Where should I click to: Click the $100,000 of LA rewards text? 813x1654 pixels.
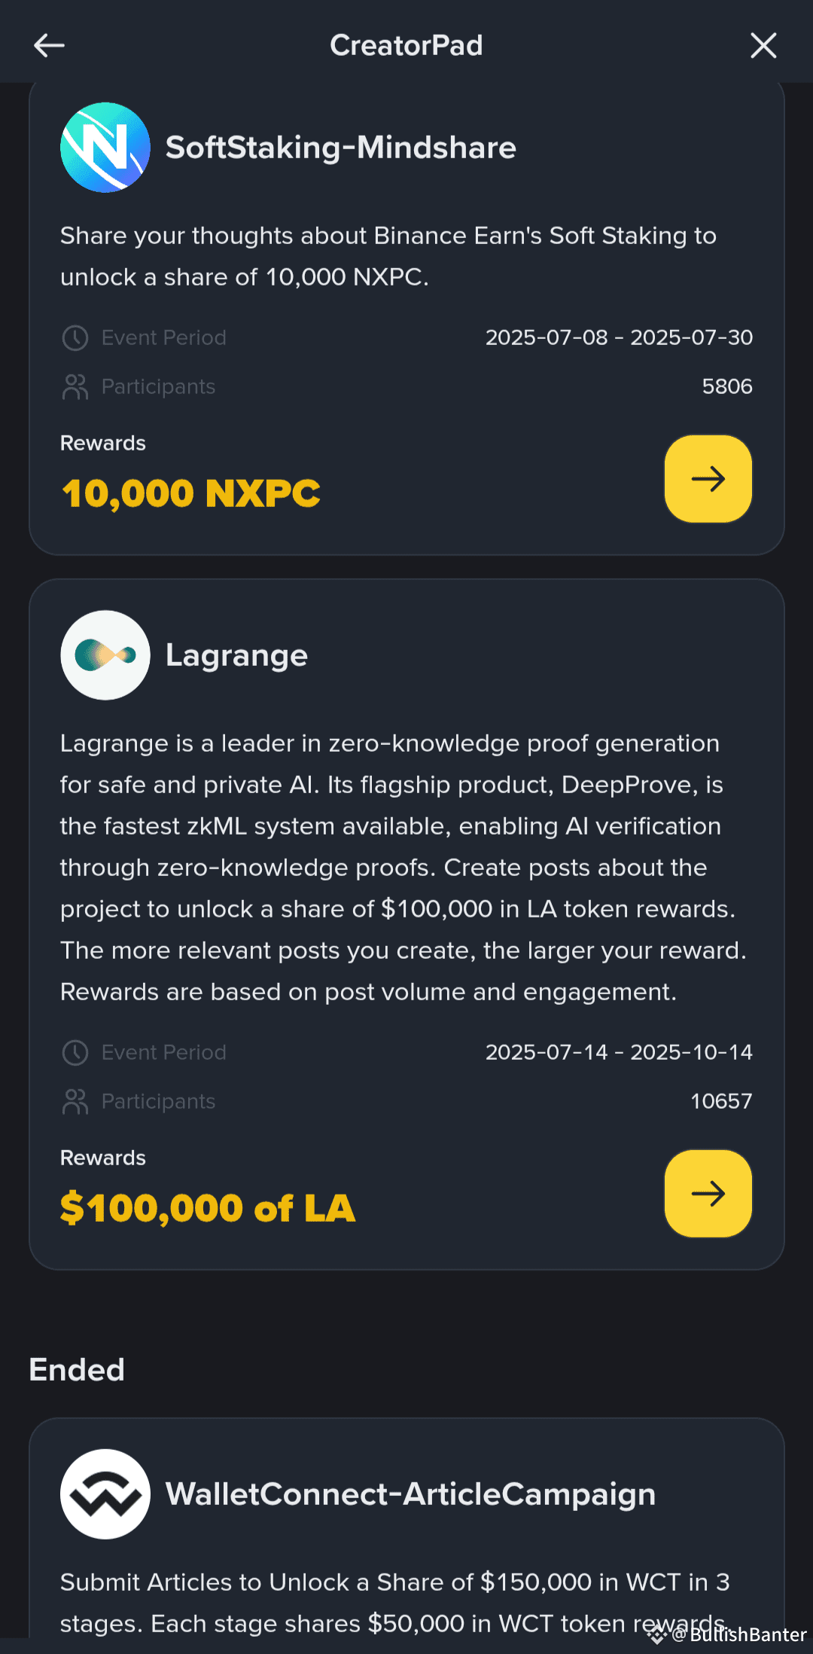(x=208, y=1208)
